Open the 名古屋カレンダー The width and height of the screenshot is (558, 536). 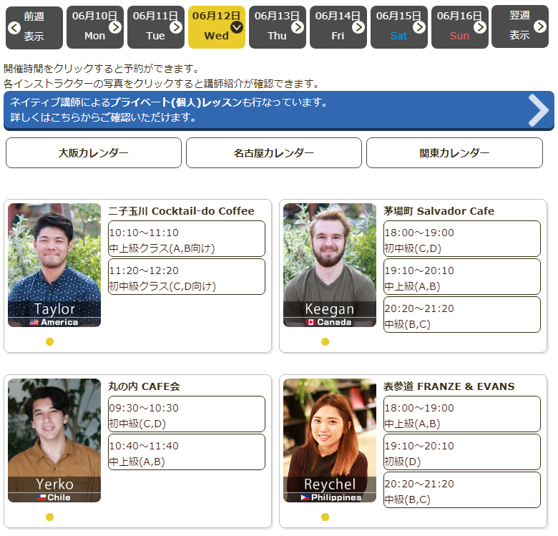click(274, 153)
